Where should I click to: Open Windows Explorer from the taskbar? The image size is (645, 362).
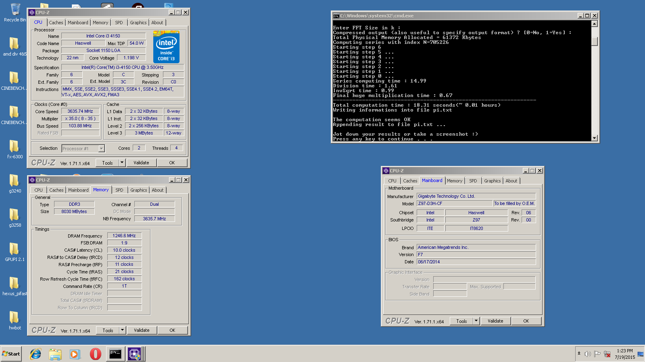[x=55, y=354]
